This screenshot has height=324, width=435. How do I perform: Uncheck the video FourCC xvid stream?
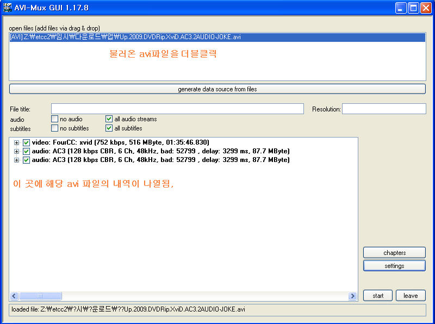(x=26, y=142)
